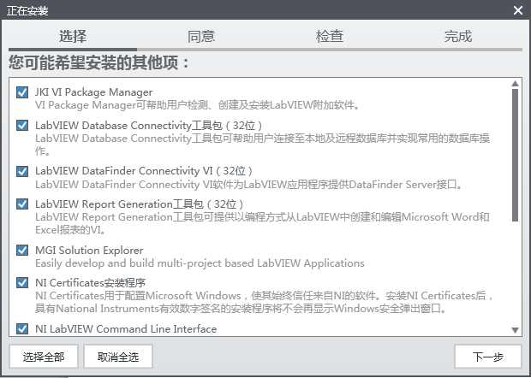Select the JKI VI Package Manager item title
This screenshot has width=531, height=378.
[94, 92]
